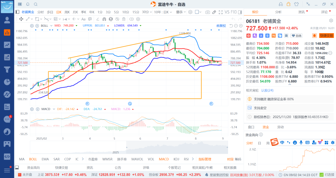Image resolution: width=336 pixels, height=178 pixels.
Task: Select the text annotation Aa tool
Action: coord(83,19)
